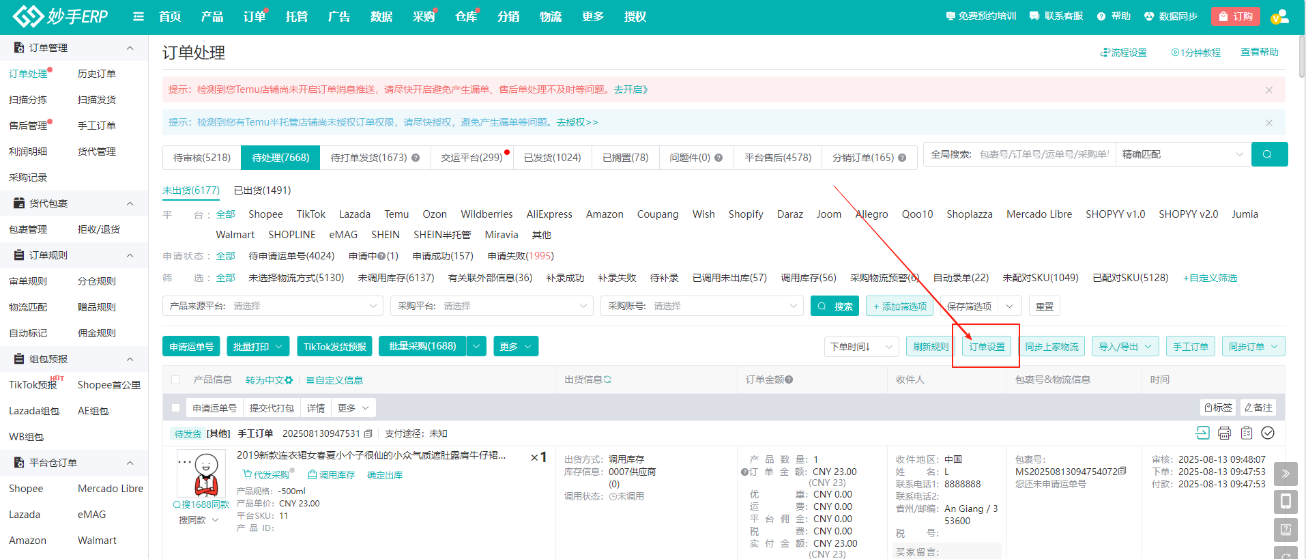The image size is (1306, 559).
Task: Open the arrow next to 批量采购(1688)
Action: click(476, 347)
